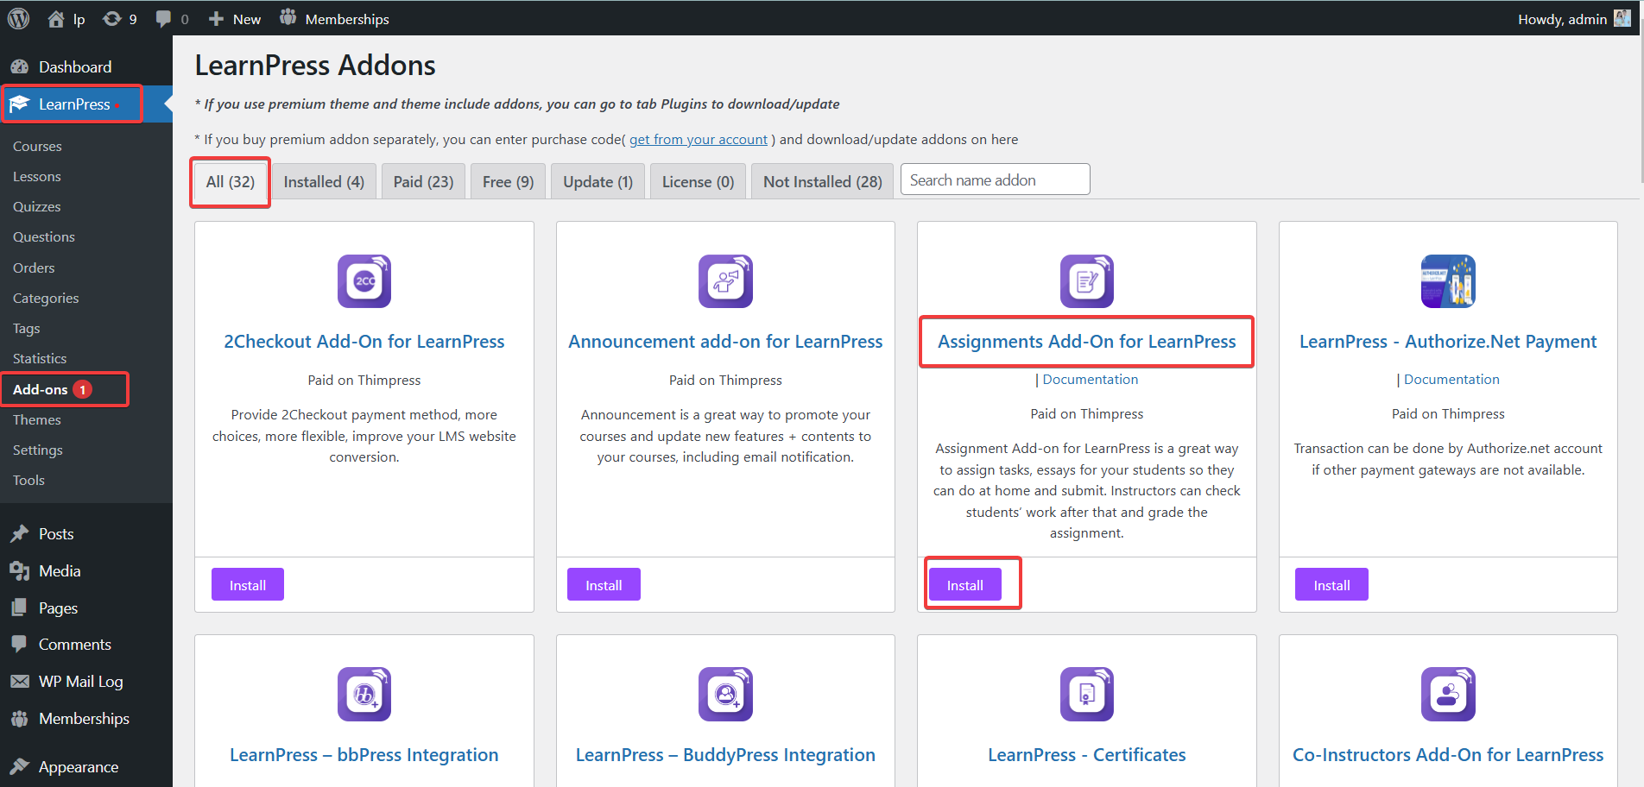
Task: Open Questions submenu item
Action: coord(44,237)
